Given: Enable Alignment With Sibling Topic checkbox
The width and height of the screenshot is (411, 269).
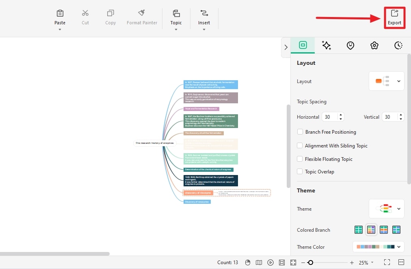Looking at the screenshot, I should [300, 145].
